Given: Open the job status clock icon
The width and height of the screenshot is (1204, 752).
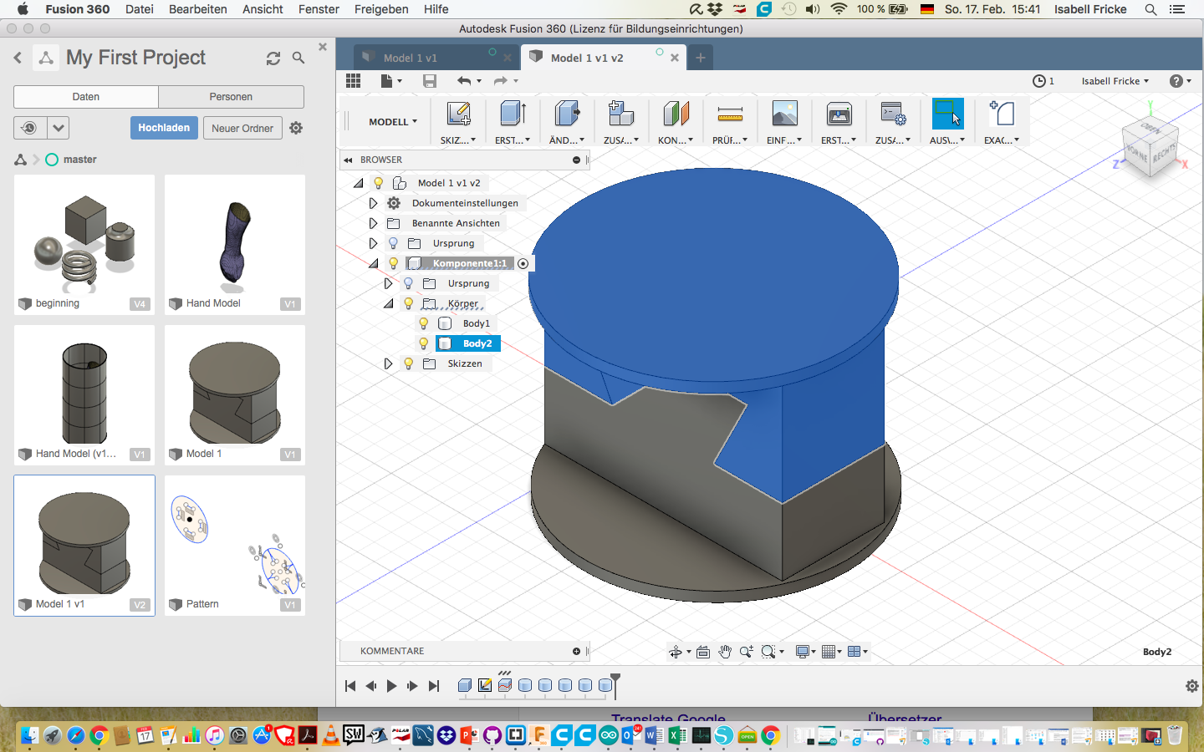Looking at the screenshot, I should pyautogui.click(x=1039, y=81).
